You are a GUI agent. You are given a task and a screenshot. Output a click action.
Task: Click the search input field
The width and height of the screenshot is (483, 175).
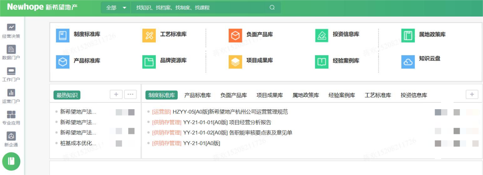click(x=200, y=8)
